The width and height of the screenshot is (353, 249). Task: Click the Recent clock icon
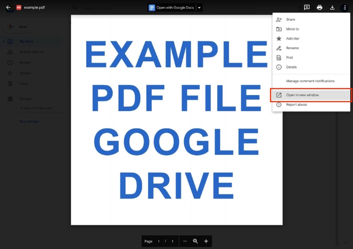point(10,62)
